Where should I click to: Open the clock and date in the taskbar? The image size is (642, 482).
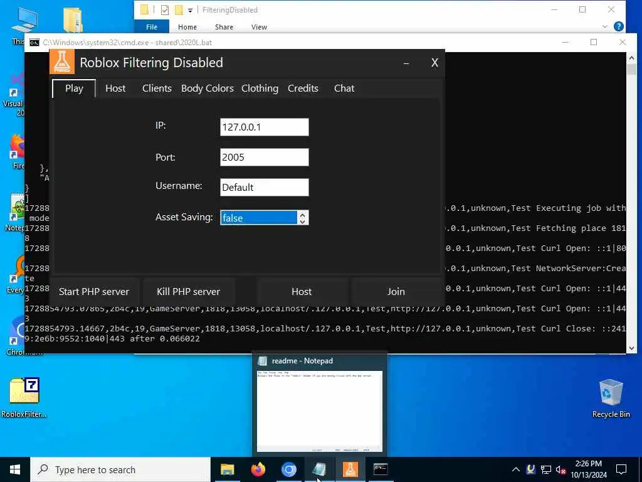pos(588,469)
